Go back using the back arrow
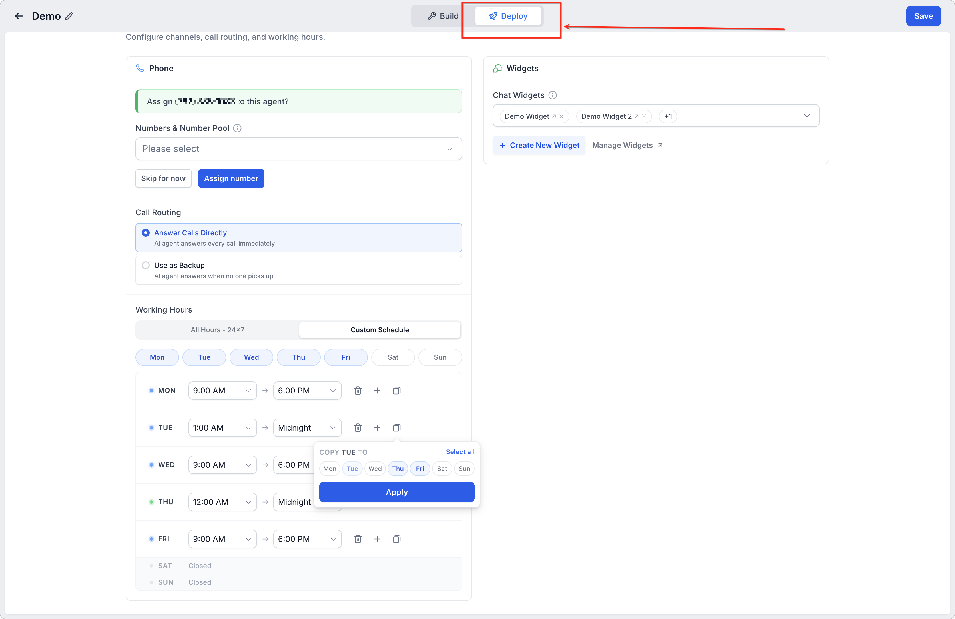955x619 pixels. pyautogui.click(x=19, y=16)
